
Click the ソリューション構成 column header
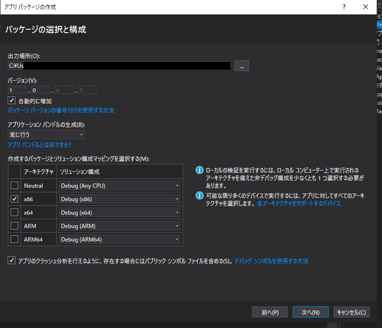[x=119, y=171]
